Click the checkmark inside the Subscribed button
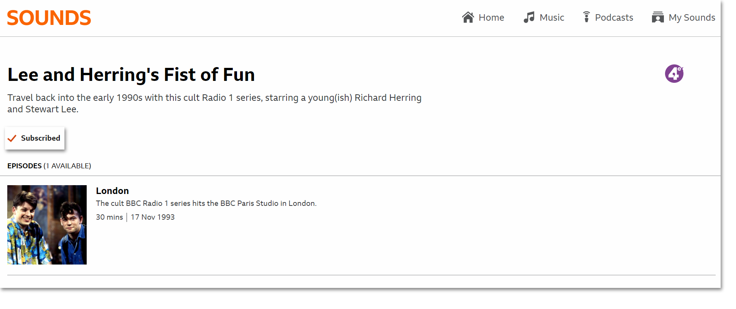 [12, 138]
